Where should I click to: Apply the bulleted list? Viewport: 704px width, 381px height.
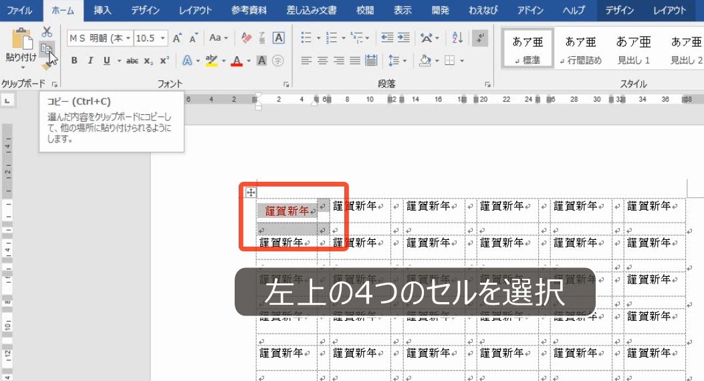pos(306,37)
